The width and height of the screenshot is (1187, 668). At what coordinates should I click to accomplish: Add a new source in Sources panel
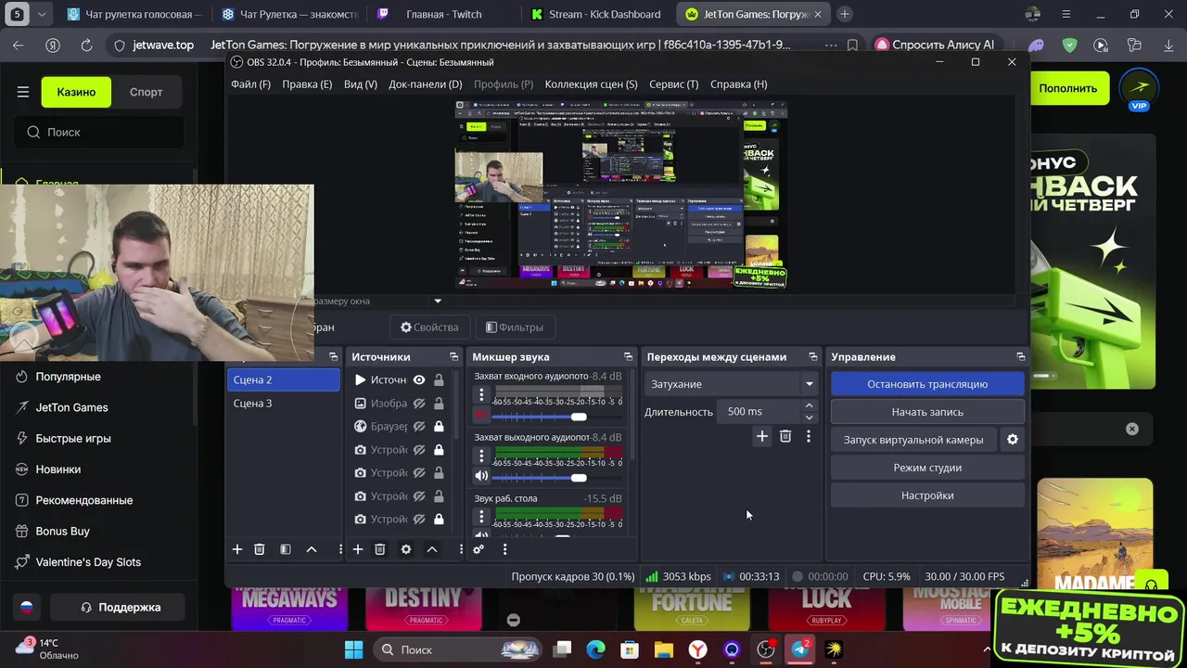point(357,549)
